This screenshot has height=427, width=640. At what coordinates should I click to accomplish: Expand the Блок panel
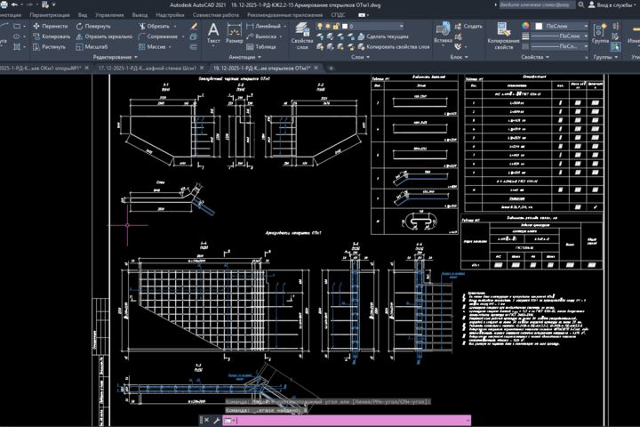click(x=459, y=57)
